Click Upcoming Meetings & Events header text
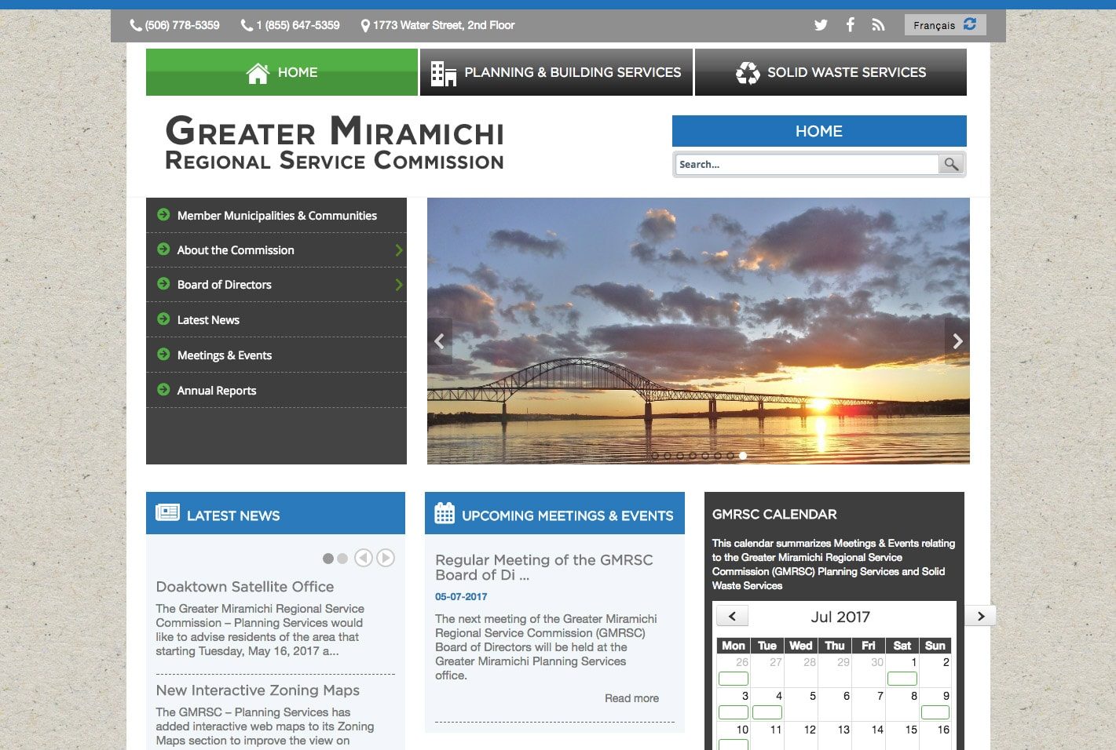1116x750 pixels. (x=567, y=515)
